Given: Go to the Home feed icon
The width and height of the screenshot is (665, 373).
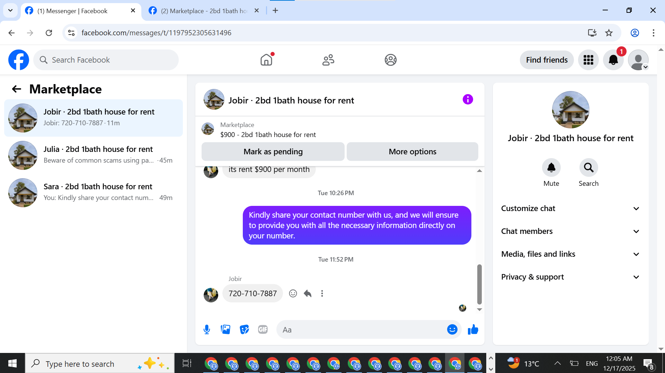Looking at the screenshot, I should tap(266, 60).
